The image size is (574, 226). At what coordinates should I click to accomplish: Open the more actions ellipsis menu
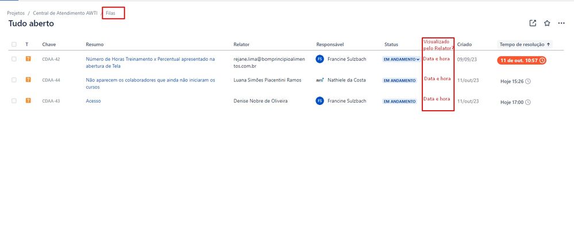[561, 23]
